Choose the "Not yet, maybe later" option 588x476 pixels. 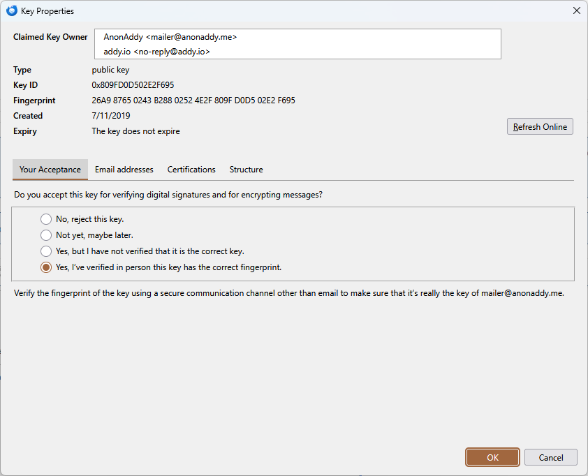point(47,235)
